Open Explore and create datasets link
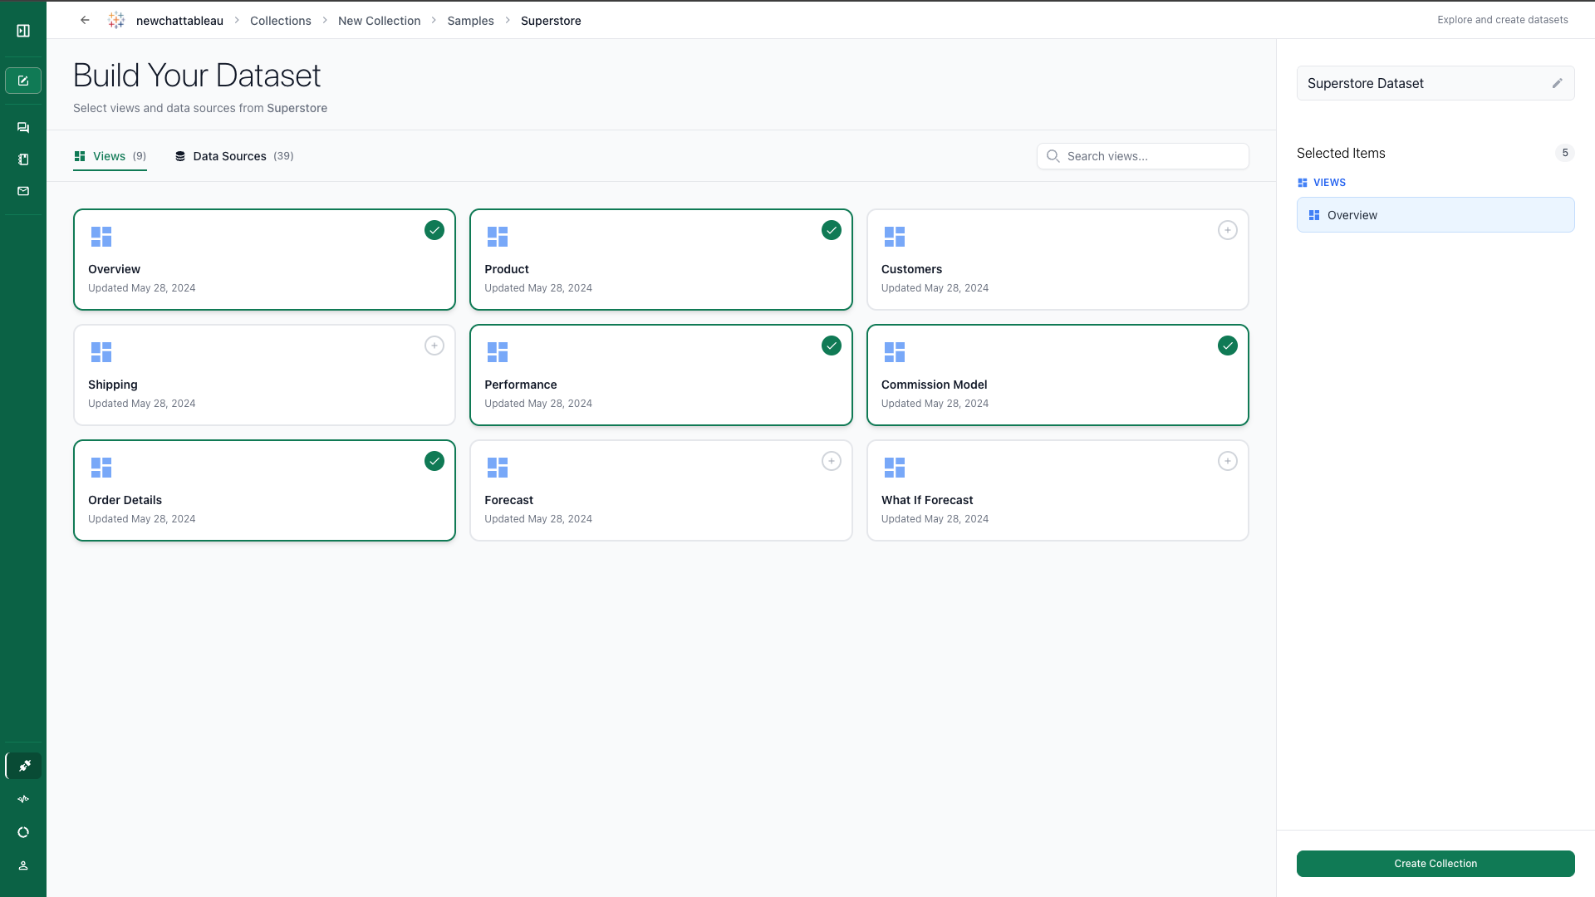 (1503, 19)
